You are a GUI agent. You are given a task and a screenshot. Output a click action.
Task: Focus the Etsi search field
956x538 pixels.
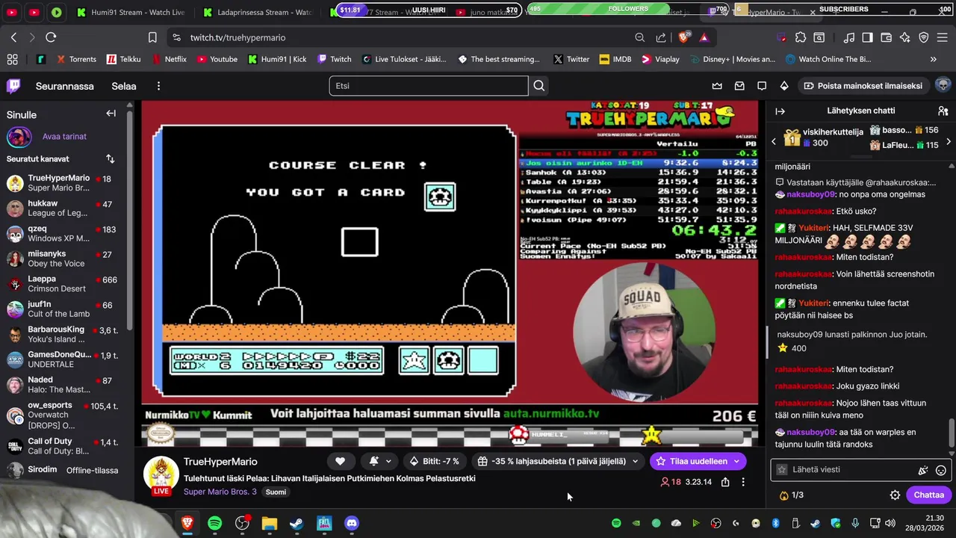coord(429,86)
